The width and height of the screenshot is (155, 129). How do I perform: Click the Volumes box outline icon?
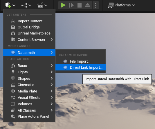pos(13,104)
